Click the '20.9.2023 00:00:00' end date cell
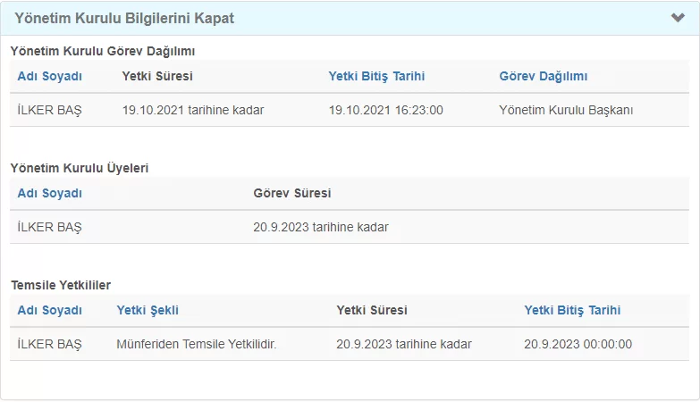 point(578,344)
